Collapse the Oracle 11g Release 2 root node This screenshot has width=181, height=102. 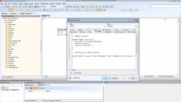(2, 18)
